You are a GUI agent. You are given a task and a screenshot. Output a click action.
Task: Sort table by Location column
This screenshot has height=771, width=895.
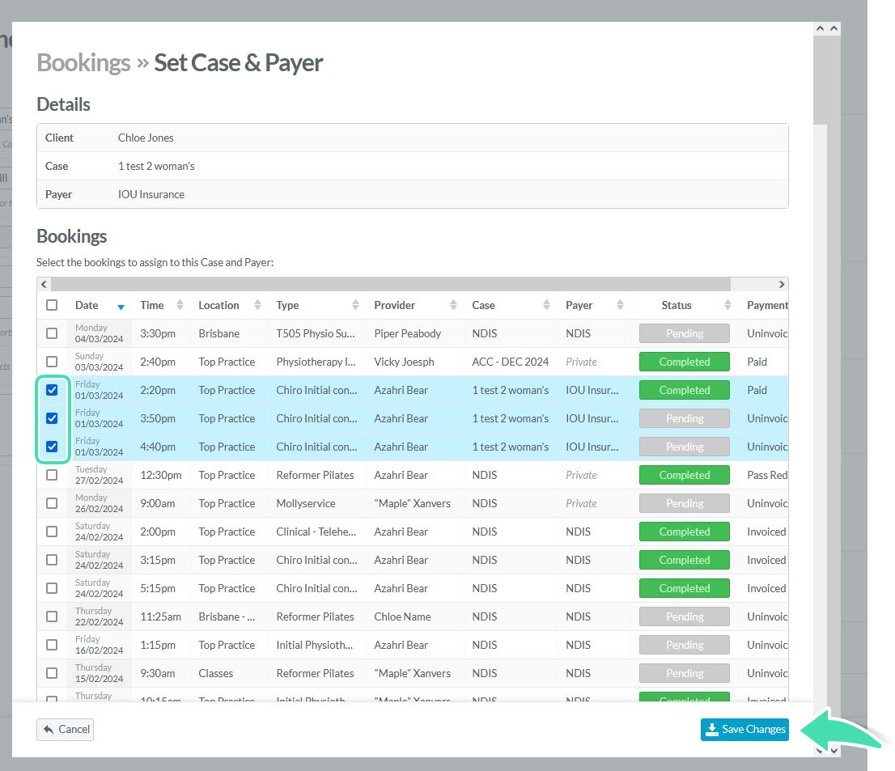tap(229, 305)
